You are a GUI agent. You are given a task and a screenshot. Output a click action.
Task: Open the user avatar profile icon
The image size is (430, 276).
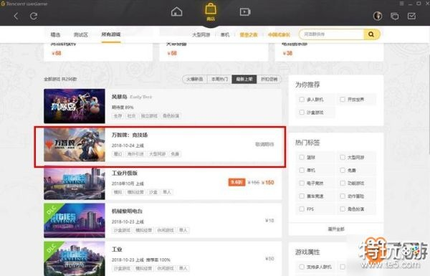tap(378, 16)
